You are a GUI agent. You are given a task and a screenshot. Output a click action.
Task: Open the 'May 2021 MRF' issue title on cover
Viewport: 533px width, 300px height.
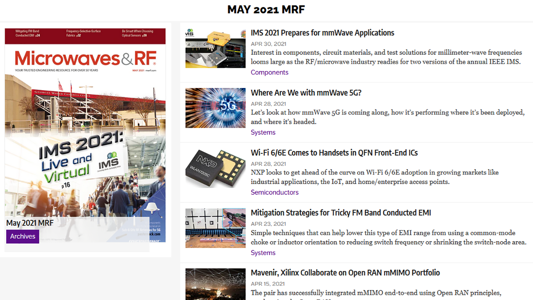pos(30,223)
